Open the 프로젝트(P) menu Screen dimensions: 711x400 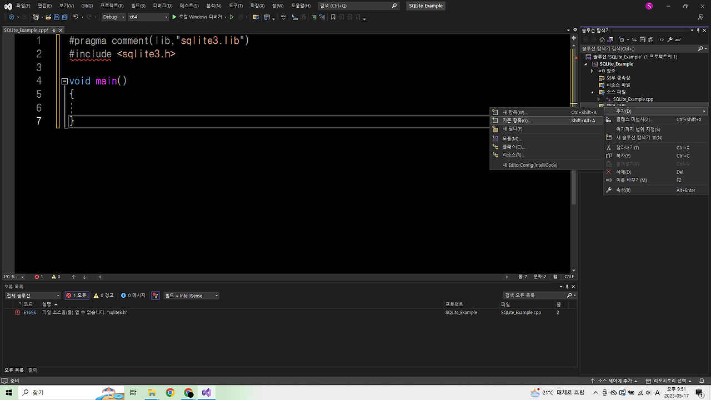click(112, 6)
